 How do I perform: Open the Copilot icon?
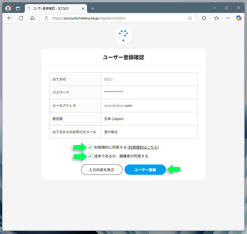click(239, 18)
